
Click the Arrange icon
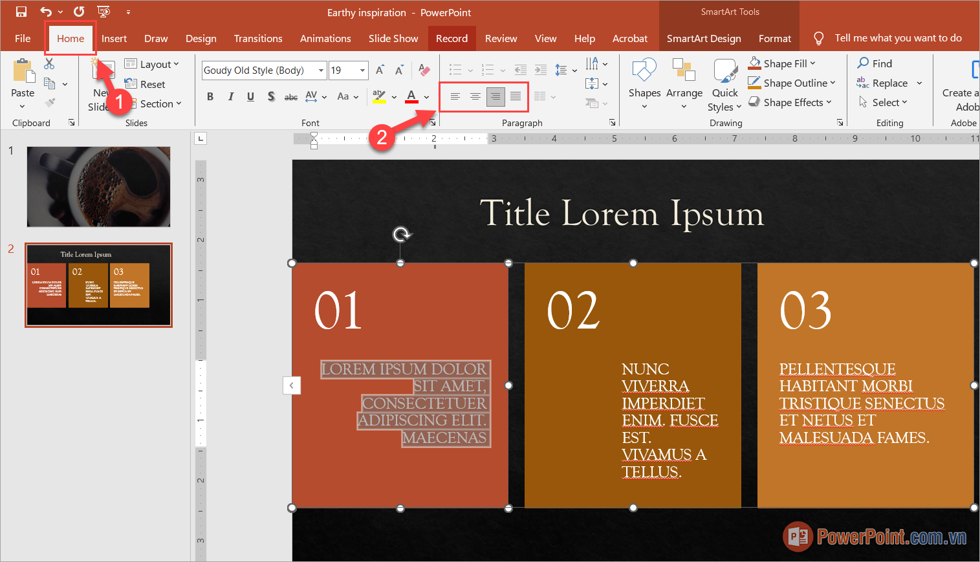click(684, 70)
